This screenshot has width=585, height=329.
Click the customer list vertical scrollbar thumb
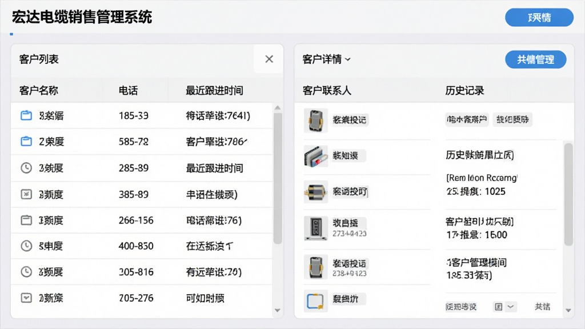[278, 178]
